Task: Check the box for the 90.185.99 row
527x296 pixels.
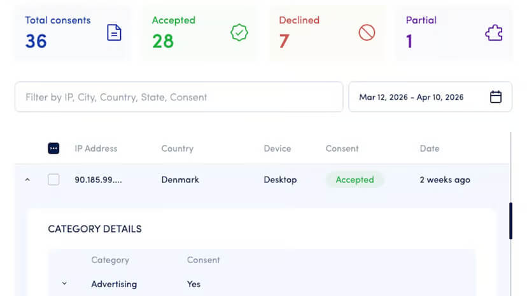Action: (53, 180)
